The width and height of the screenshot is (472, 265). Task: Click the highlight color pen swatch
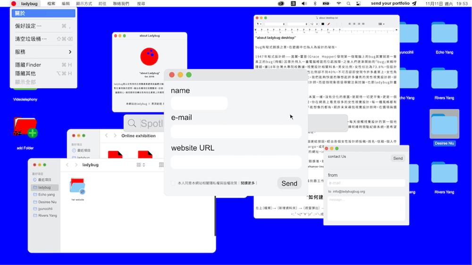click(329, 24)
